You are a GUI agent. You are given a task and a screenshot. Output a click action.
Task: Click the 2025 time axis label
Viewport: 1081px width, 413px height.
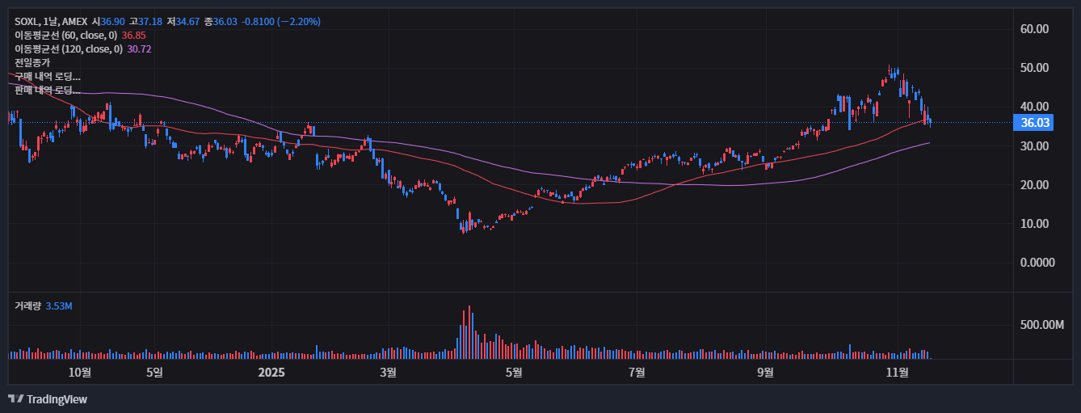[x=272, y=372]
